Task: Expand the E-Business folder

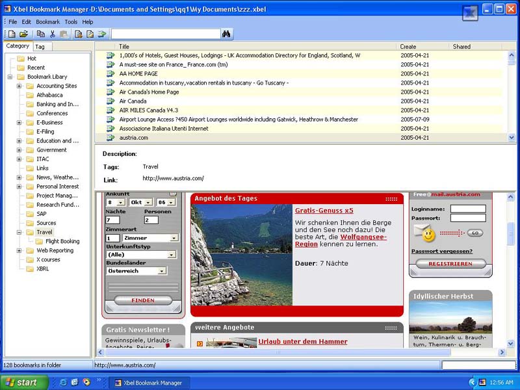Action: click(x=19, y=122)
